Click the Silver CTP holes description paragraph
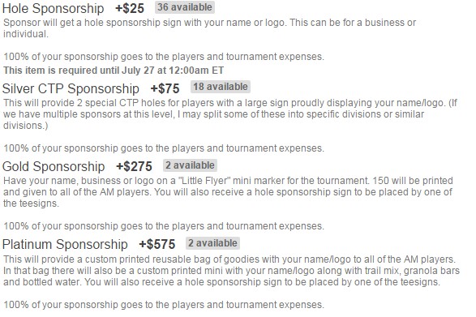 click(230, 114)
